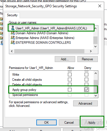Click user list down scroll arrow

(x=96, y=47)
